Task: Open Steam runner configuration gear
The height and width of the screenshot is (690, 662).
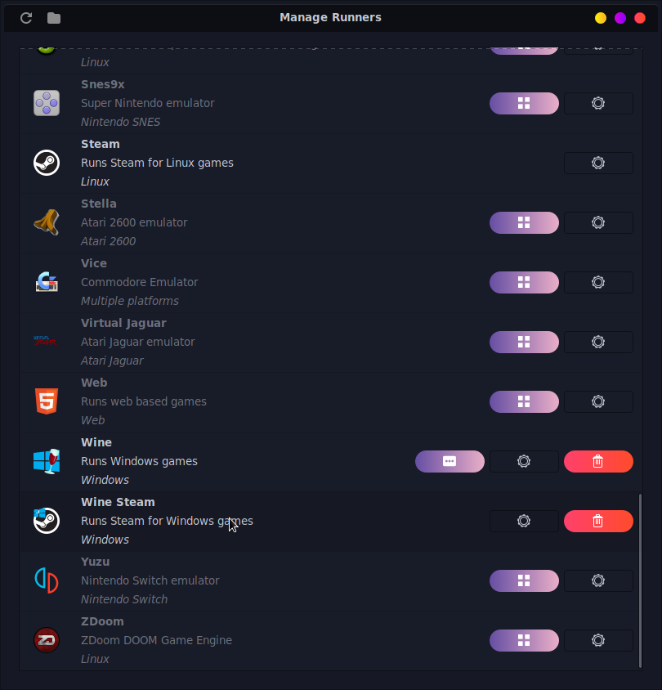Action: click(598, 163)
